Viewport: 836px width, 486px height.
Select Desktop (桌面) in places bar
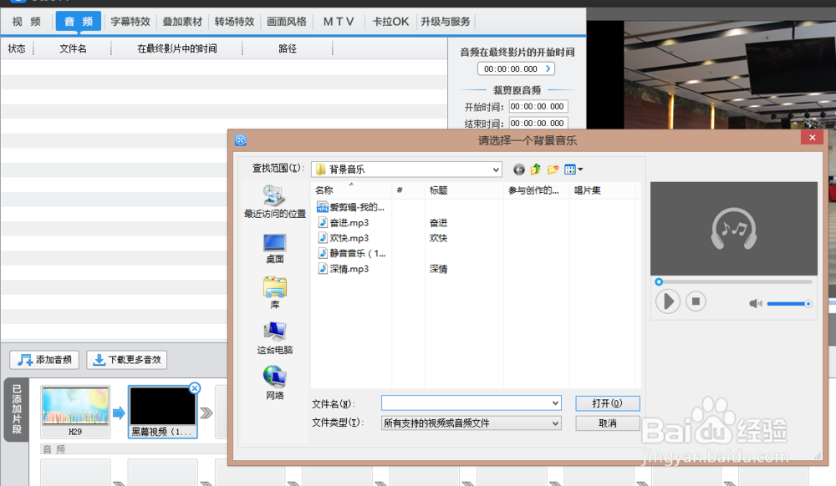tap(274, 249)
